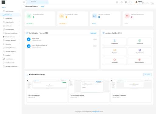This screenshot has width=156, height=114.
Task: Click the Gestiones Extras sidebar icon
Action: [x=4, y=37]
